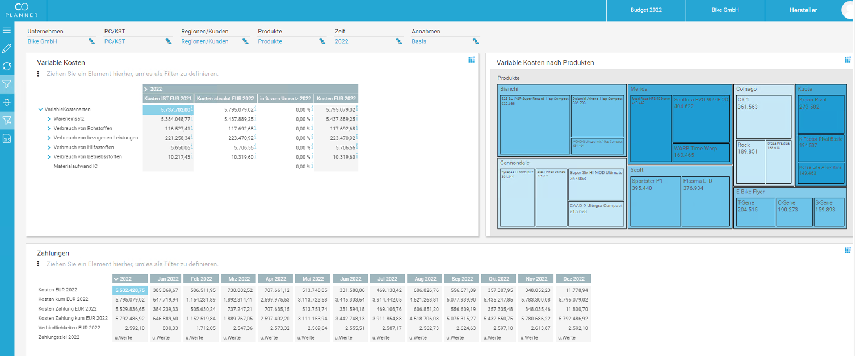
Task: Click the Jan 2022 column header bar
Action: (x=166, y=278)
